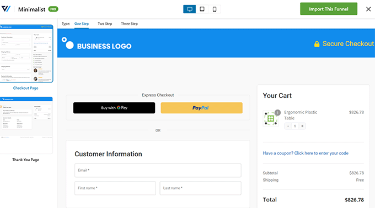The width and height of the screenshot is (375, 208).
Task: Click the Thank You Page label
Action: [x=25, y=160]
